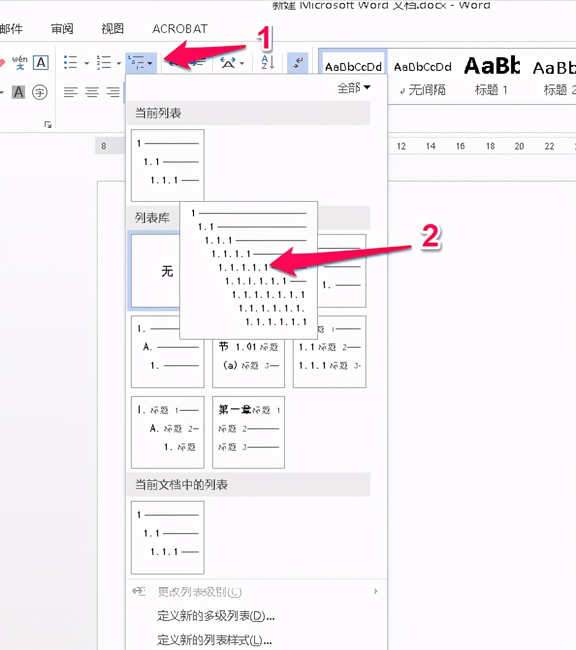Click the 当前文档中的列表 section header

pos(248,485)
